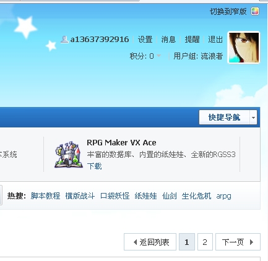Search hot keyword 口袋妖怪
The height and width of the screenshot is (261, 268).
click(115, 195)
